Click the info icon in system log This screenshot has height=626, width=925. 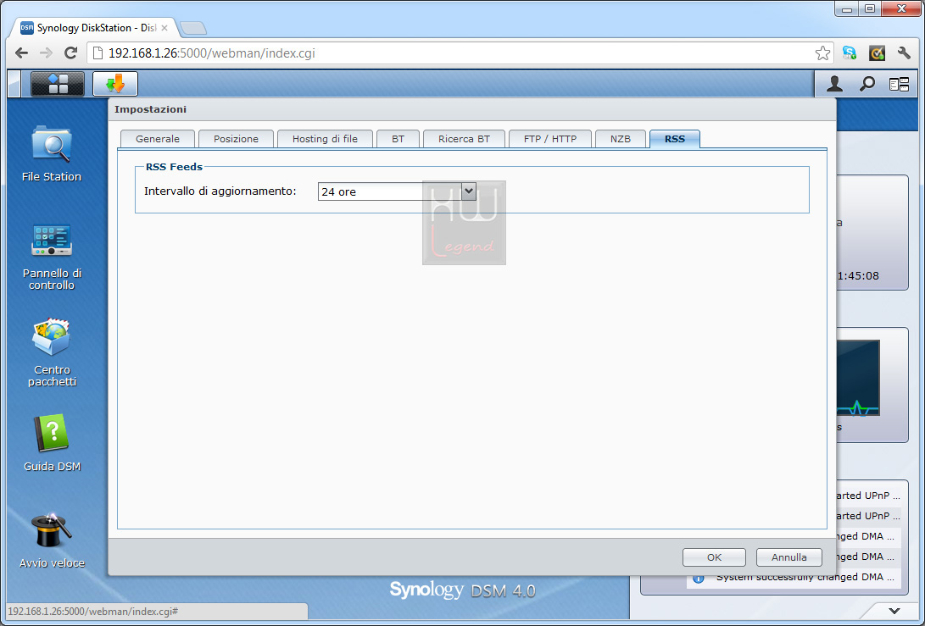point(699,579)
